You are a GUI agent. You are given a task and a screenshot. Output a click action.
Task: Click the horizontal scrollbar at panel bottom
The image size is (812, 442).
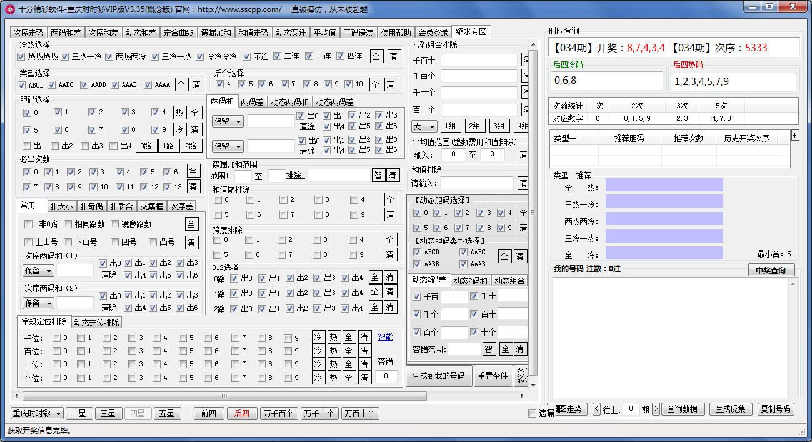(224, 396)
